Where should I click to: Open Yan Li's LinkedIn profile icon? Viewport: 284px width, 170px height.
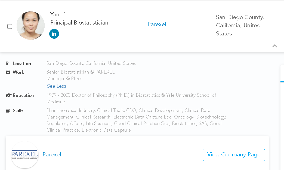(x=54, y=34)
